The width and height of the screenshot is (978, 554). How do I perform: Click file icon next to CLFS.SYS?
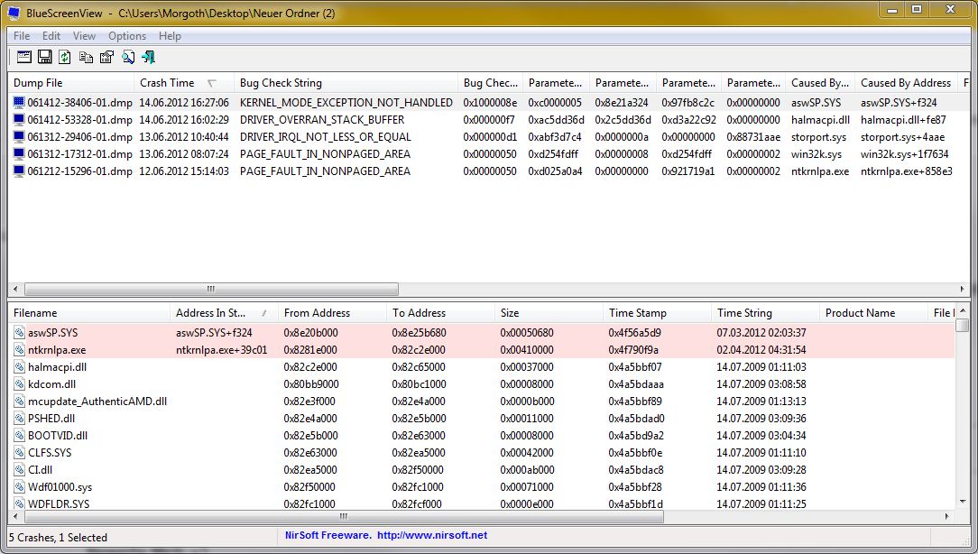(19, 453)
